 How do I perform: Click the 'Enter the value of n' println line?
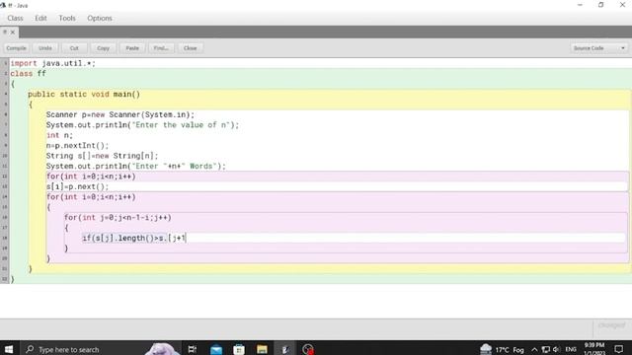[x=142, y=125]
